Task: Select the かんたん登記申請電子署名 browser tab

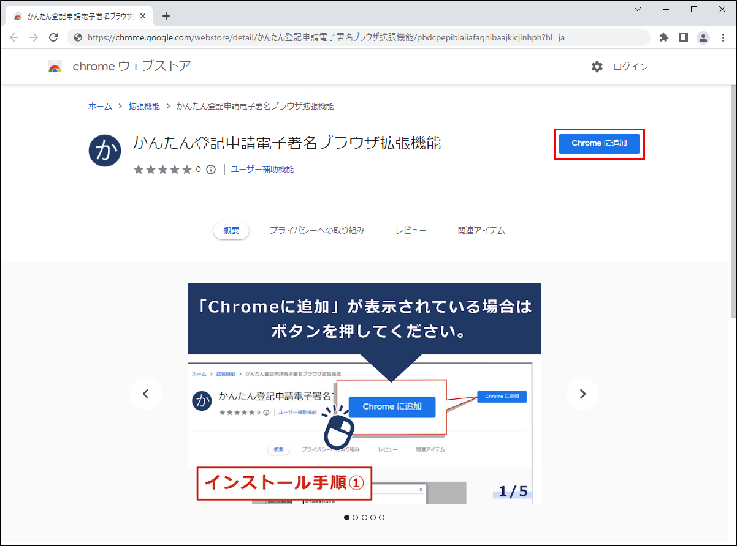Action: tap(78, 16)
